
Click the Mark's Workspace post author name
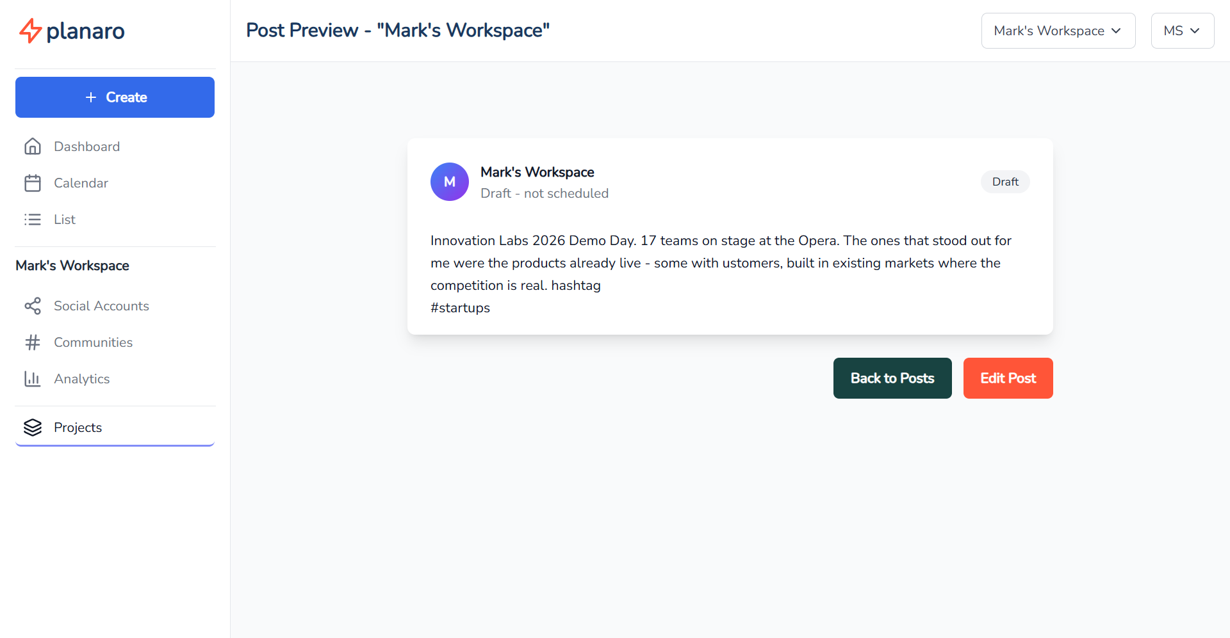[537, 172]
